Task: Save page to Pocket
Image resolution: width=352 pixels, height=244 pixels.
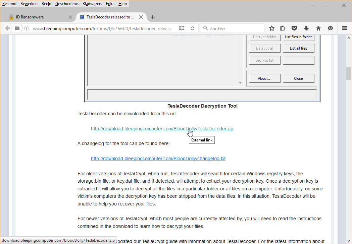Action: (x=294, y=28)
